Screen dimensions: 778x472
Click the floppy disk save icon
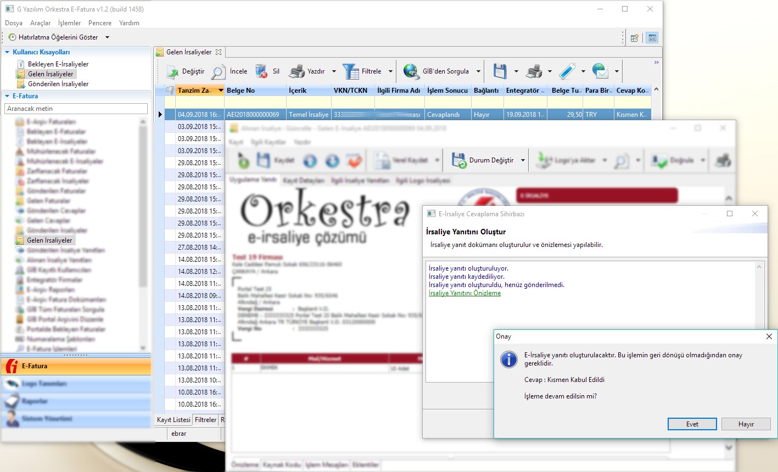point(500,71)
